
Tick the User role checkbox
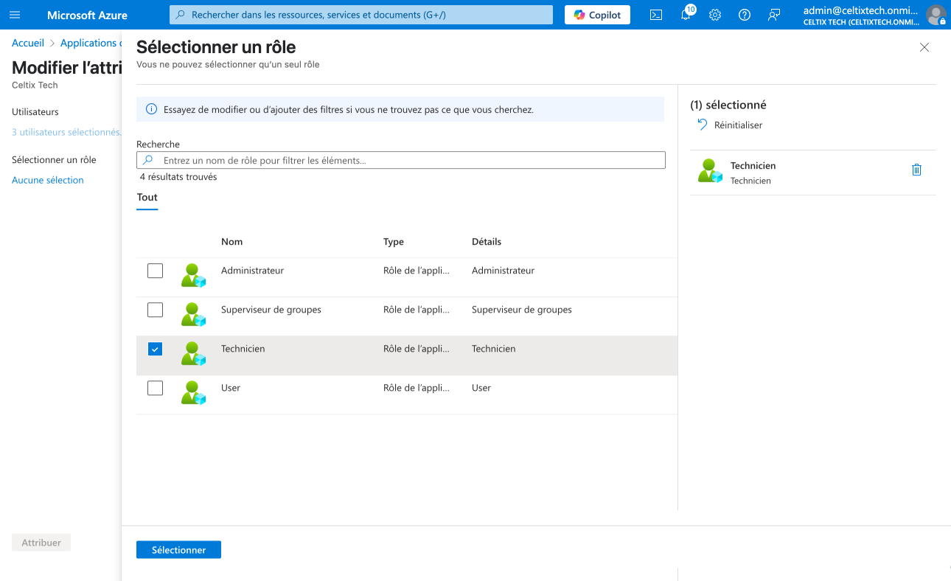click(x=155, y=388)
